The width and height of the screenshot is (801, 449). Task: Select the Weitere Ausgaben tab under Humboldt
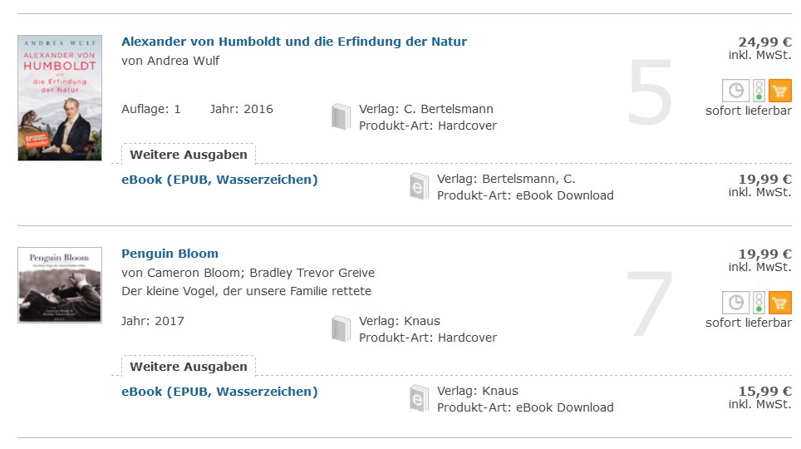pyautogui.click(x=189, y=155)
